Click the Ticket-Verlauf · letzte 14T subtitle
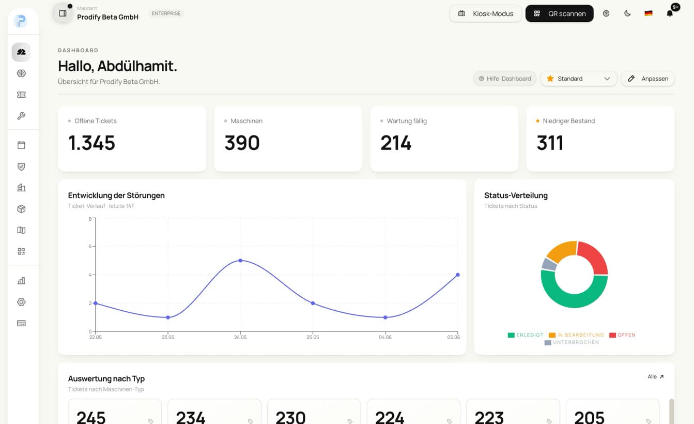The width and height of the screenshot is (694, 424). (x=101, y=206)
